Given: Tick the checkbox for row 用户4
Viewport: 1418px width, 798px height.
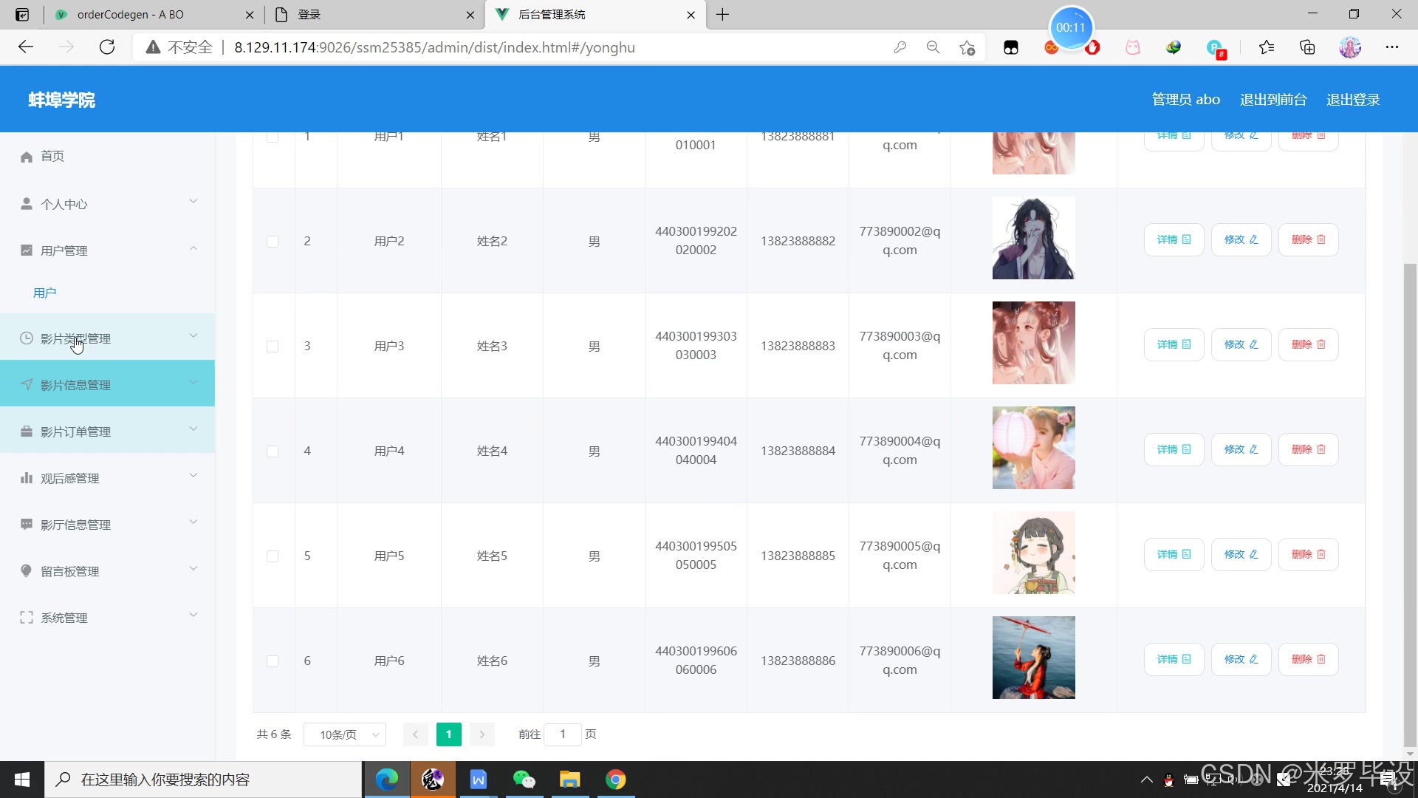Looking at the screenshot, I should click(x=273, y=451).
